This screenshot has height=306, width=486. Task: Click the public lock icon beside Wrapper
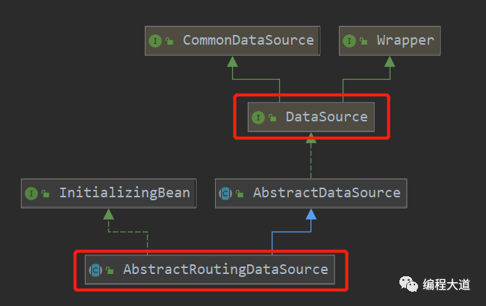pos(364,42)
